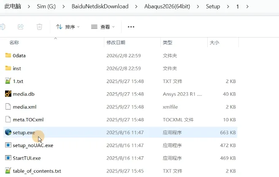Select the media.xml file name
The image size is (279, 177).
tap(24, 107)
